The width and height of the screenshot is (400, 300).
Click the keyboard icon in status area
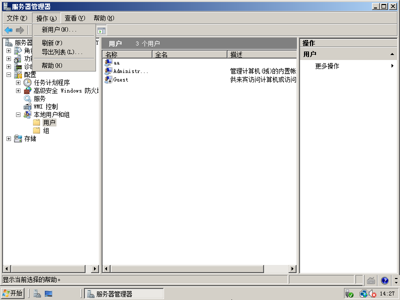pyautogui.click(x=371, y=280)
